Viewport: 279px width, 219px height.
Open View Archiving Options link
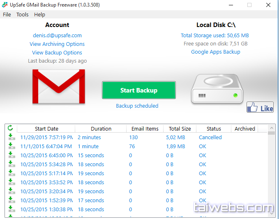pos(57,44)
